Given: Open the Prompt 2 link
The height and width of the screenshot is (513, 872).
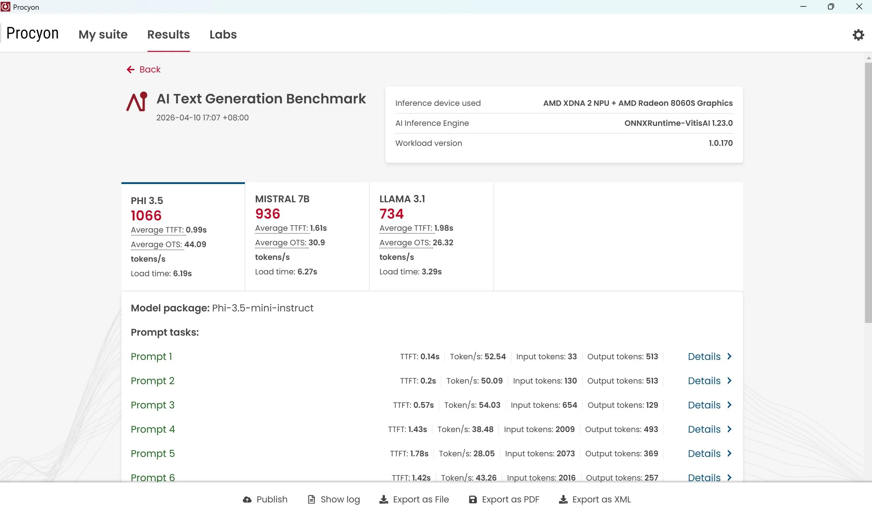Looking at the screenshot, I should 152,381.
